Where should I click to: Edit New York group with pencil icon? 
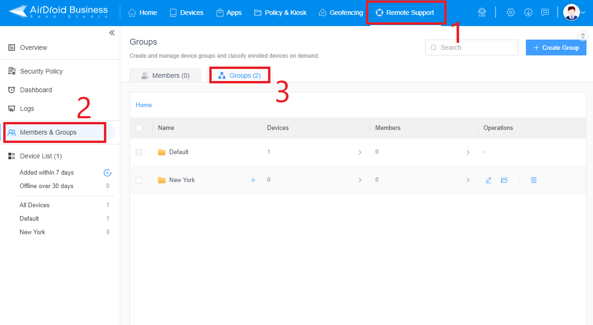(489, 180)
